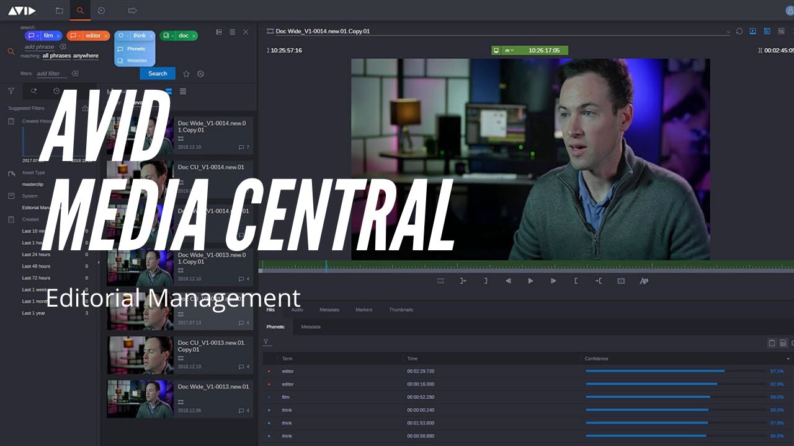Open the Browse folder app in top bar
Image resolution: width=794 pixels, height=446 pixels.
(x=59, y=11)
